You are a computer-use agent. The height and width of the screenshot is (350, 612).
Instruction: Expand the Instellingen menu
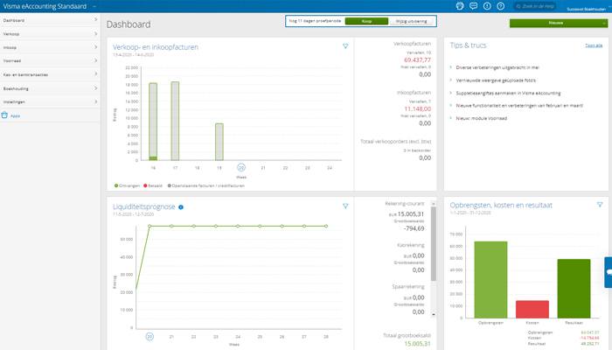point(50,101)
